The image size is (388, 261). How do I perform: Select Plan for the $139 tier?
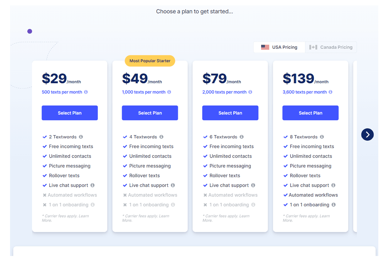click(310, 113)
